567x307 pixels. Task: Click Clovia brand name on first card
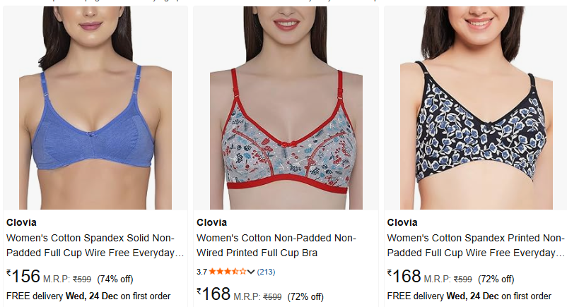click(21, 222)
